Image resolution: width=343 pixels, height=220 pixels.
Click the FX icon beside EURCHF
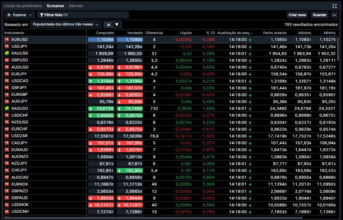click(7, 129)
